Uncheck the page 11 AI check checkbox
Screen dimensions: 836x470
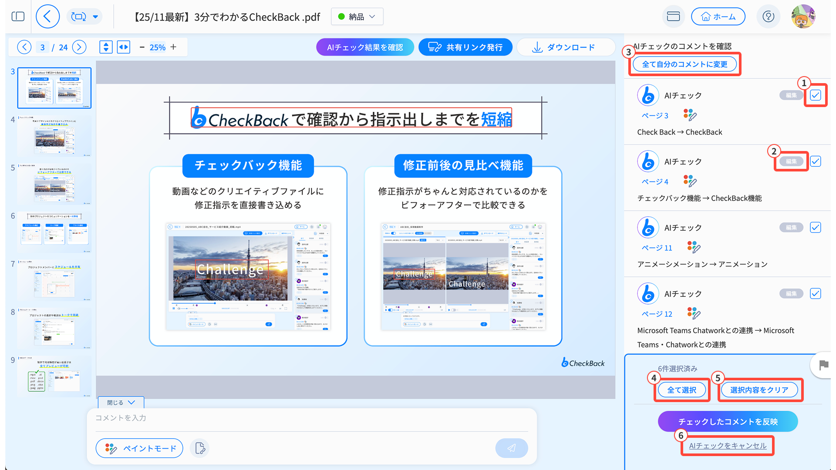pyautogui.click(x=815, y=228)
